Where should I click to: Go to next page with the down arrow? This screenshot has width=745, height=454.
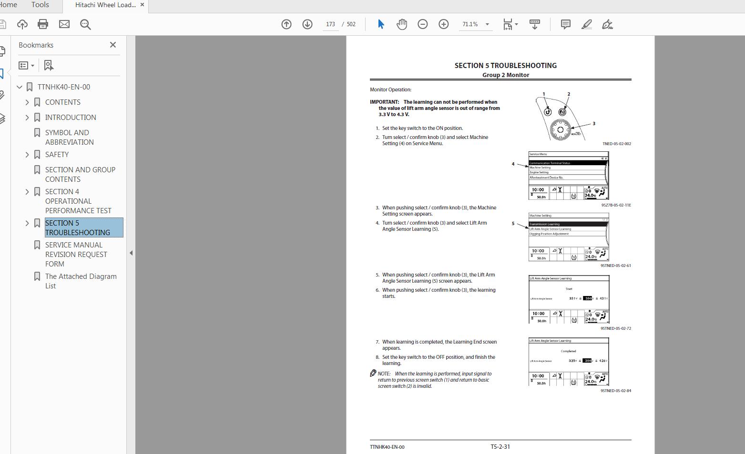pos(307,24)
